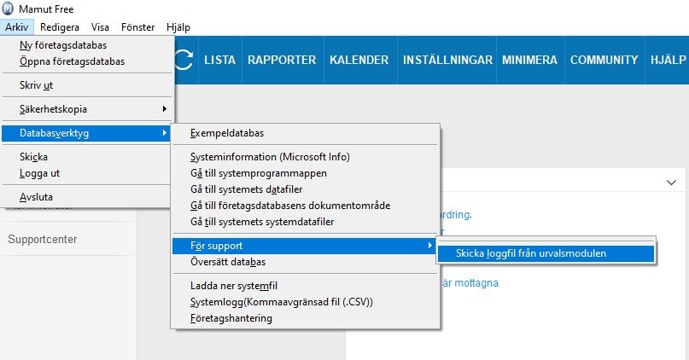Open RAPPORTER in the blue toolbar

pyautogui.click(x=282, y=60)
